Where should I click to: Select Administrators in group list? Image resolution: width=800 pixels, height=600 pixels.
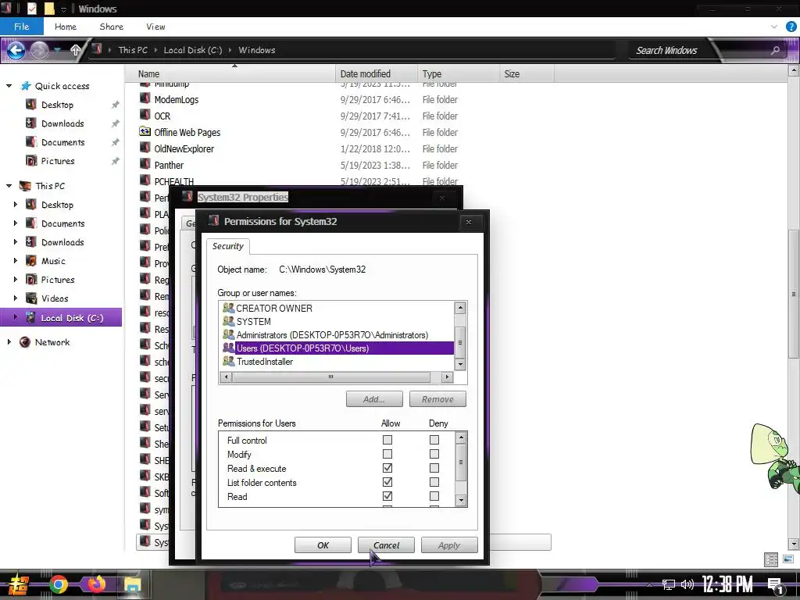332,334
